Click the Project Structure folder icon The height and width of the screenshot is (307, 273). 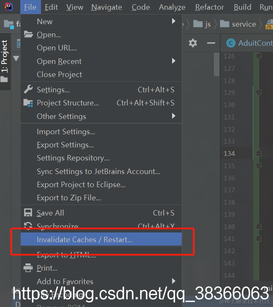28,103
